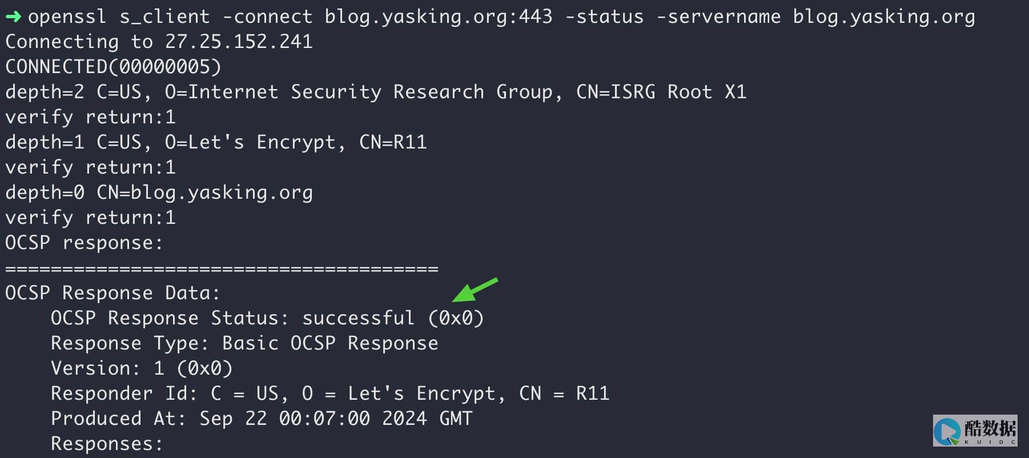
Task: Click the first verify return:1 line
Action: click(x=90, y=117)
